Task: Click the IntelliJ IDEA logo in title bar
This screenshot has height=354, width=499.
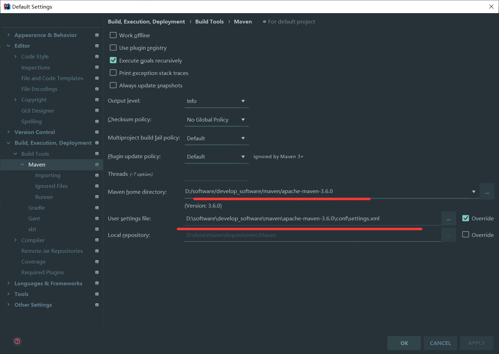Action: [x=7, y=7]
